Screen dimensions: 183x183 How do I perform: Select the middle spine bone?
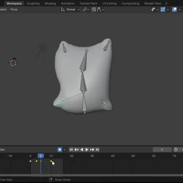[x=83, y=82]
